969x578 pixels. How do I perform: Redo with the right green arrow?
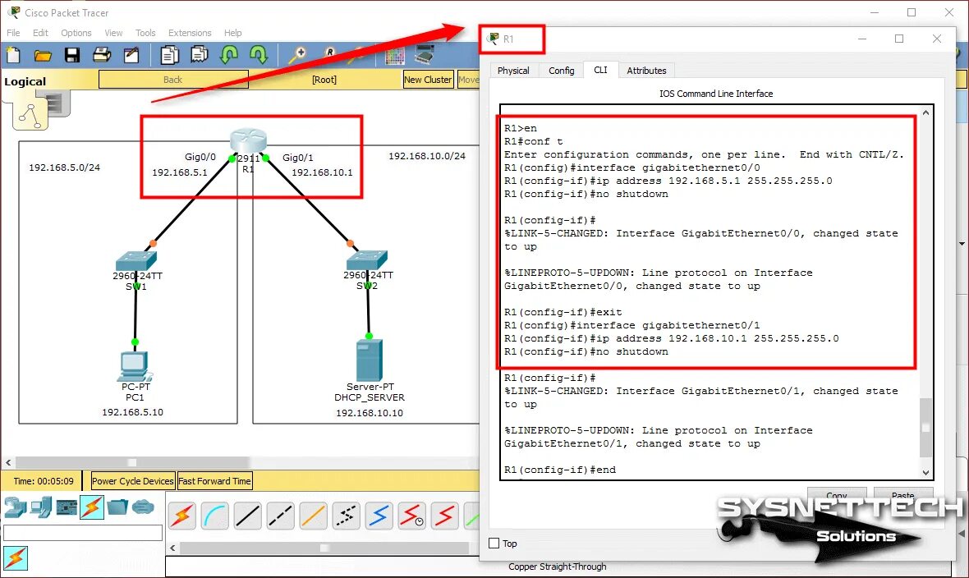[x=259, y=56]
